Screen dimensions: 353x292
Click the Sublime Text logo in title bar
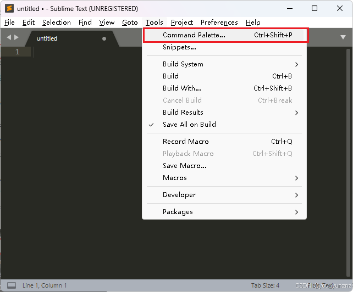click(x=9, y=9)
